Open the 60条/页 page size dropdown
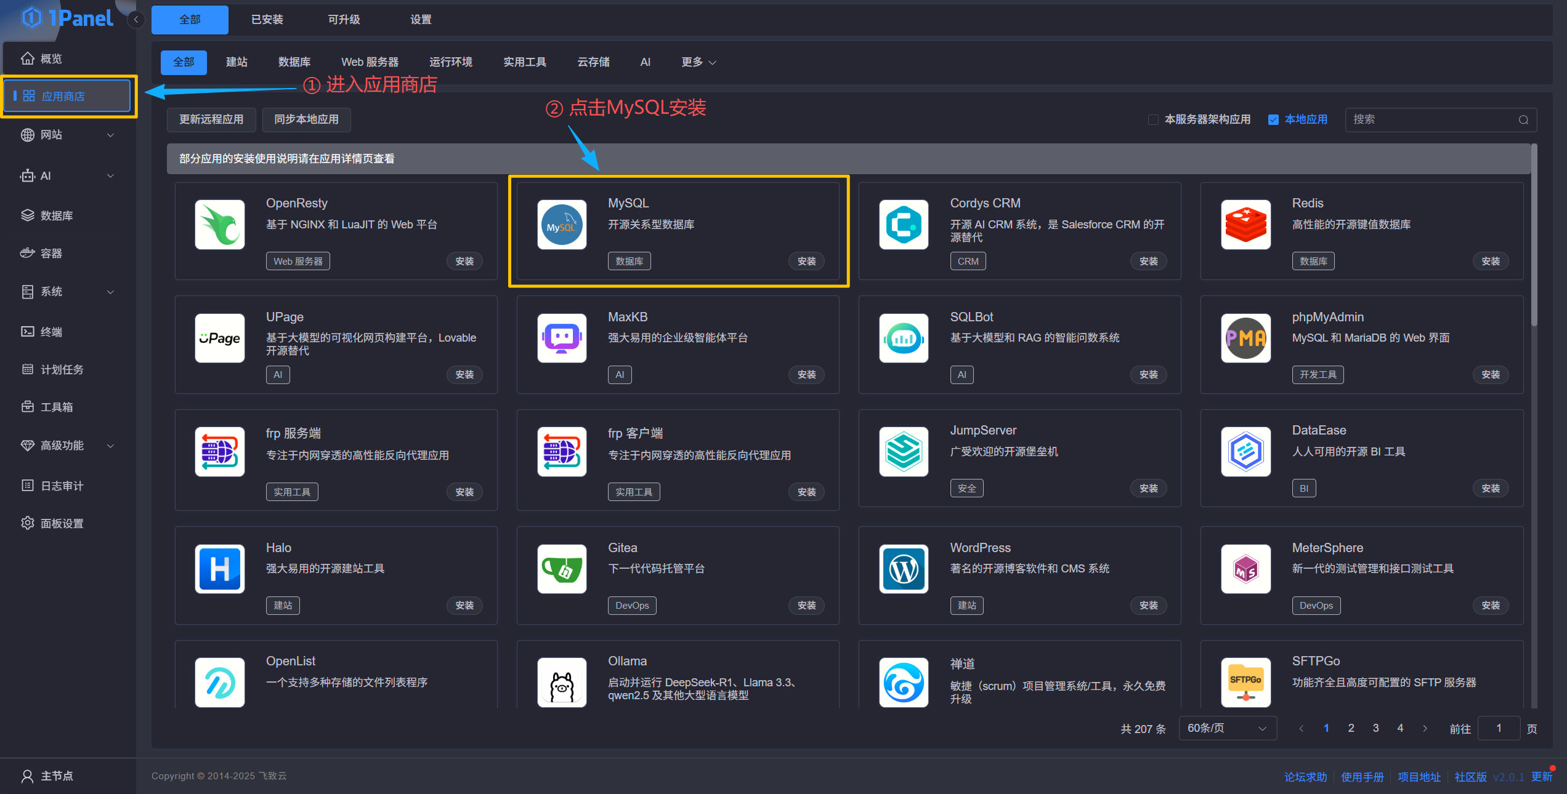1567x794 pixels. [1227, 728]
